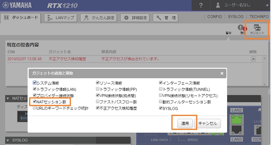Check the 動的フィルターセッション数 checkbox
271x145 pixels.
click(x=161, y=101)
